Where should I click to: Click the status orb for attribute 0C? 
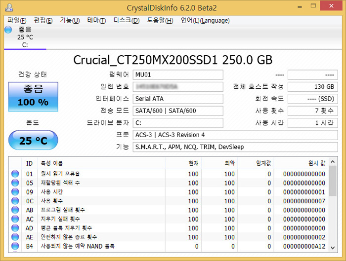[x=15, y=201]
